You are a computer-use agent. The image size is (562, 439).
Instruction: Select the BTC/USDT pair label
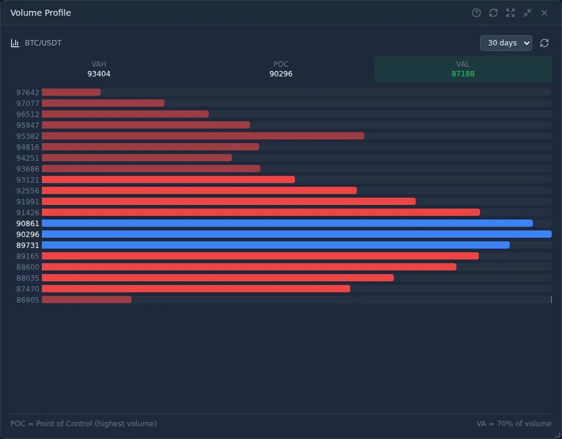coord(43,43)
